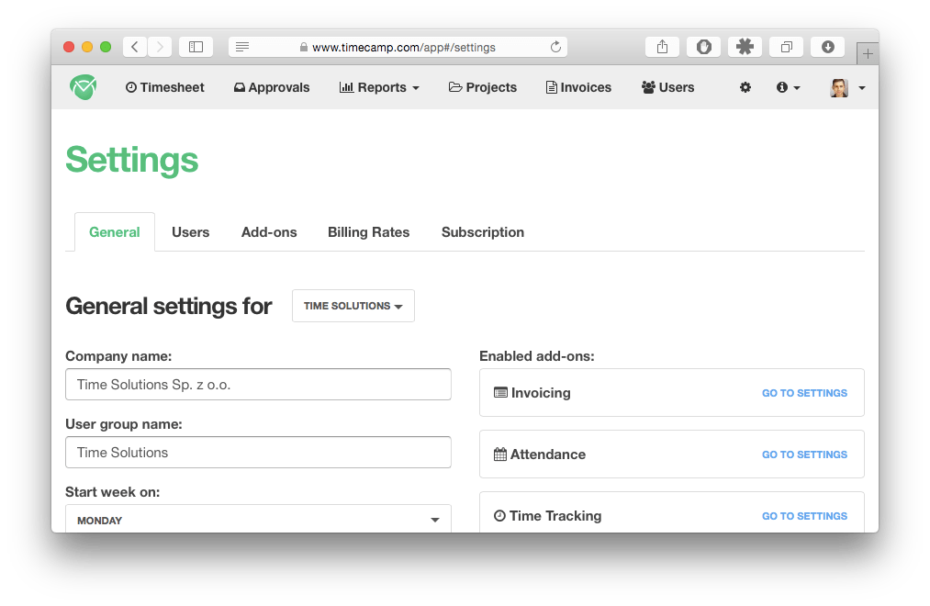Show all tabs overview
Screen dimensions: 930x606
787,47
